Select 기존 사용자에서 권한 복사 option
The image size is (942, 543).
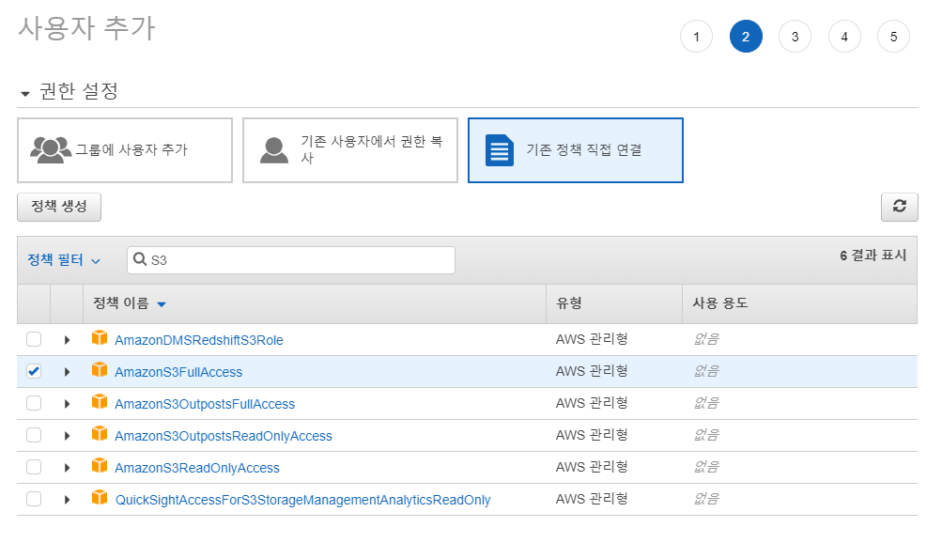[x=350, y=150]
